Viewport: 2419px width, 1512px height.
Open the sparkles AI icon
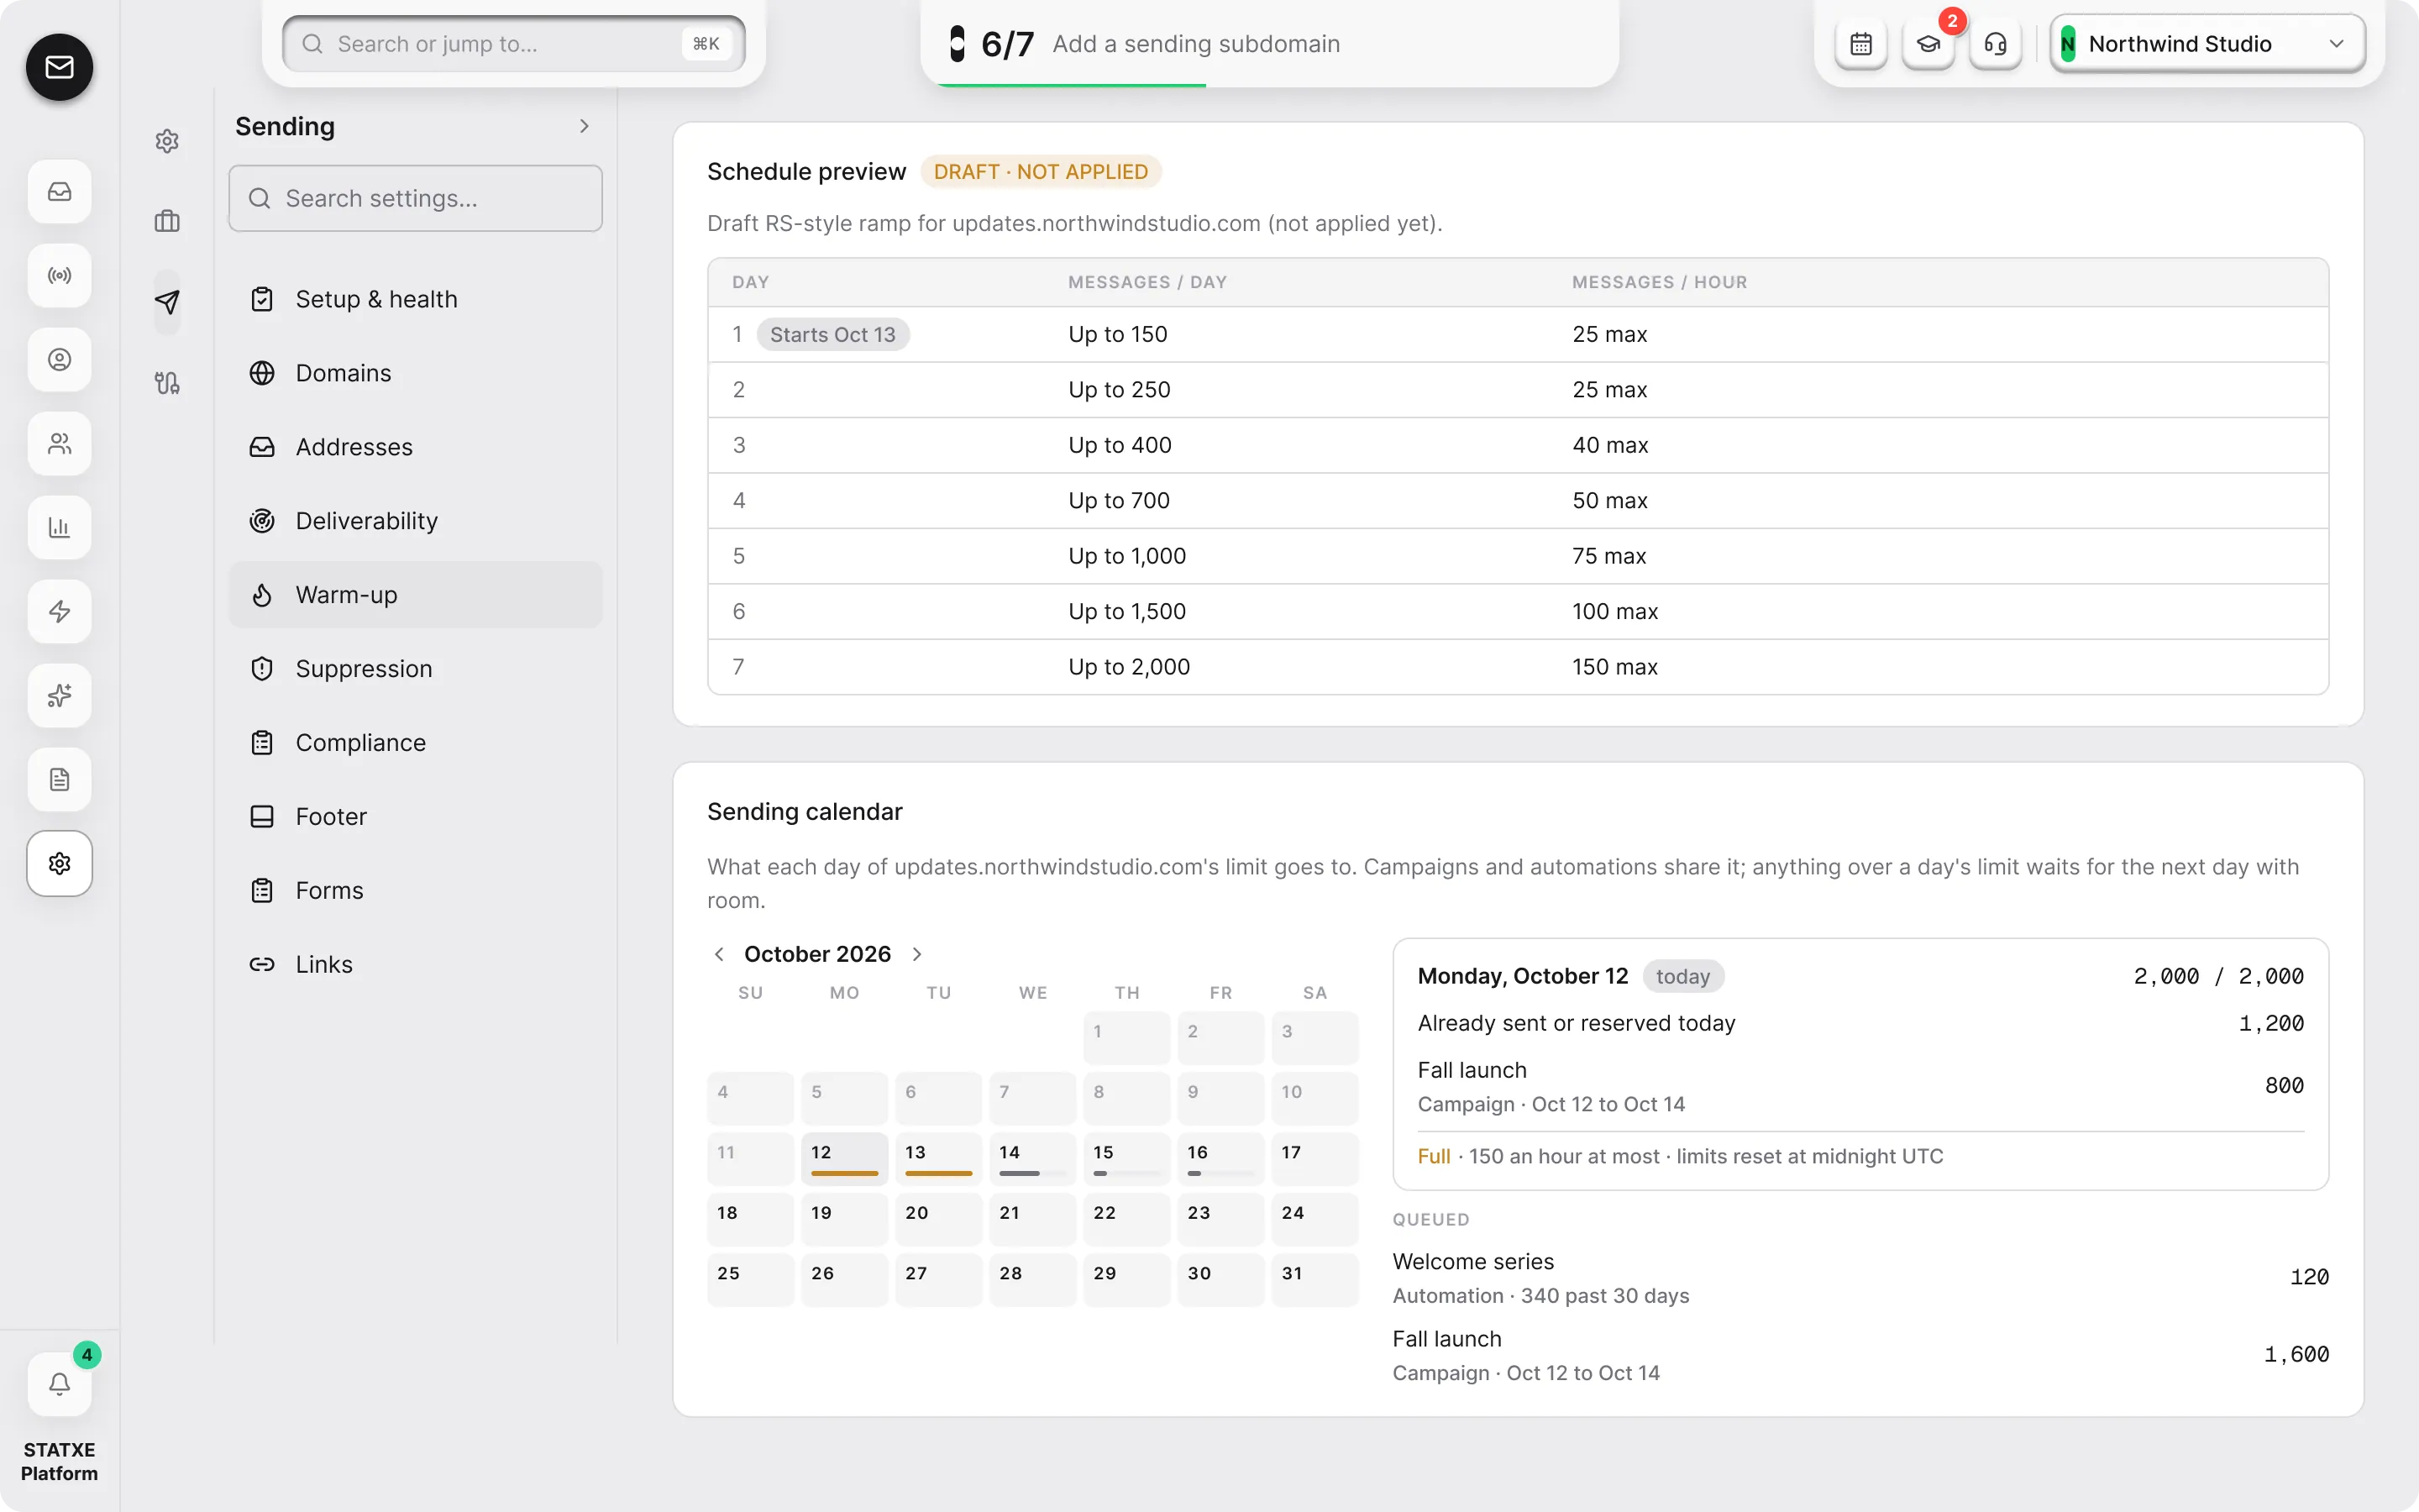point(59,696)
